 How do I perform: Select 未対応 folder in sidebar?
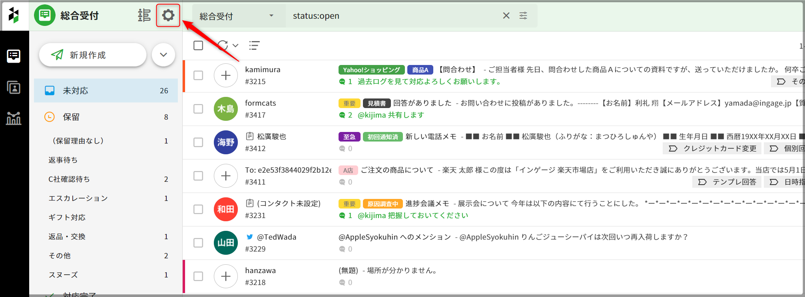click(x=106, y=90)
